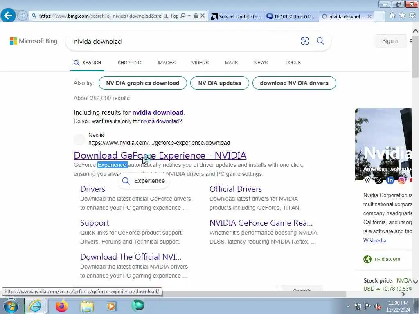Try 'NVIDIA graphics download' suggestion

coord(143,83)
